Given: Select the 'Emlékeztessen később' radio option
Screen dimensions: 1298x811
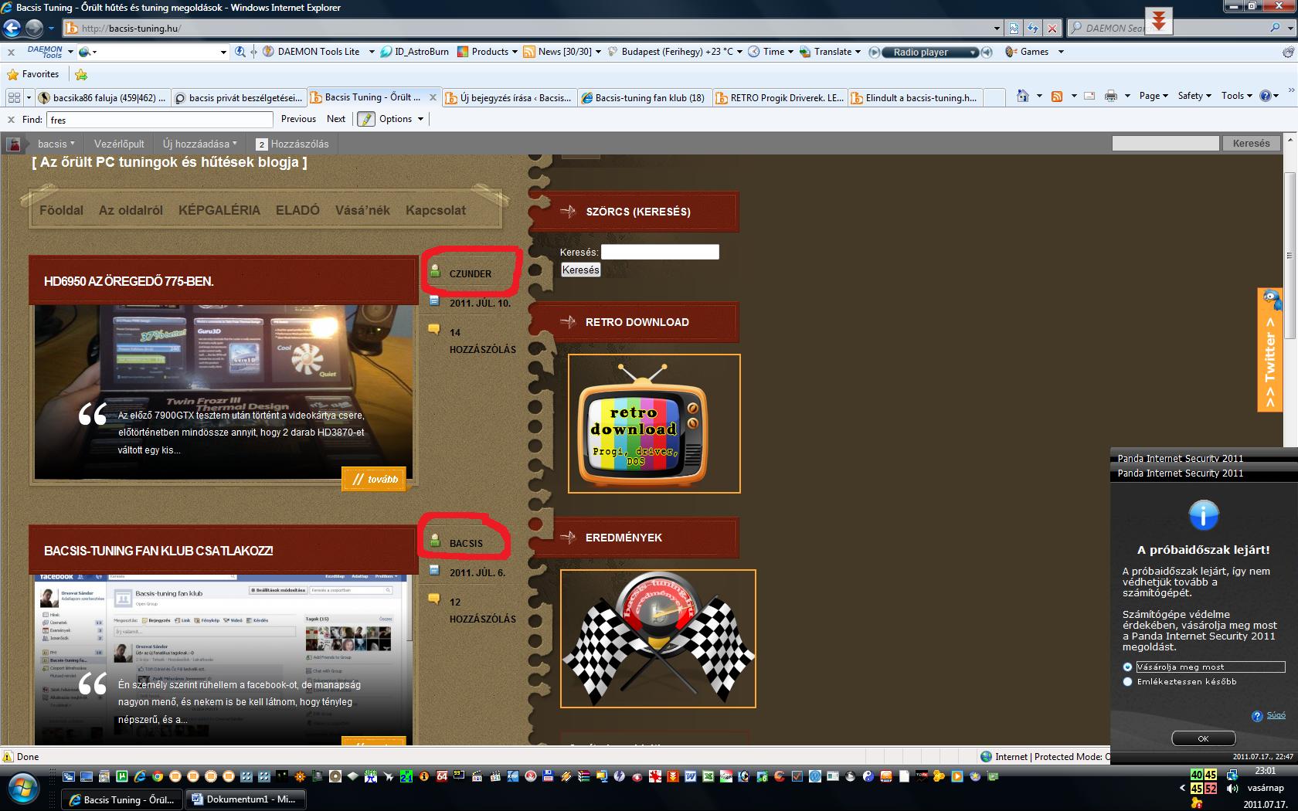Looking at the screenshot, I should [1127, 681].
